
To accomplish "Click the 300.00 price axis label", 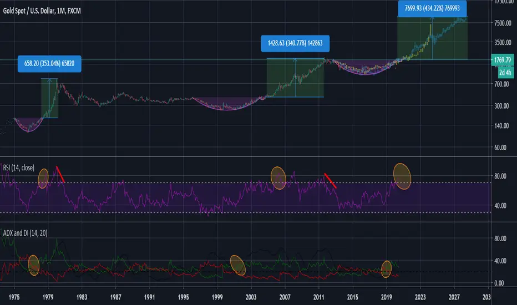I will coord(502,106).
